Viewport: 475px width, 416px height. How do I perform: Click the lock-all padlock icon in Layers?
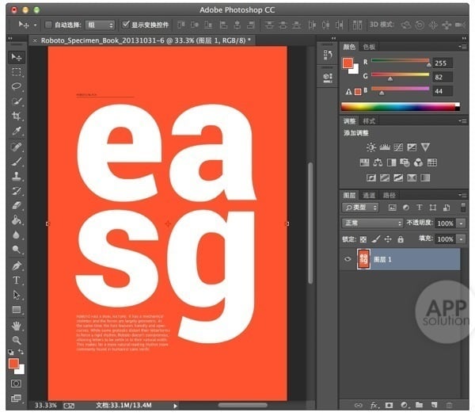401,239
